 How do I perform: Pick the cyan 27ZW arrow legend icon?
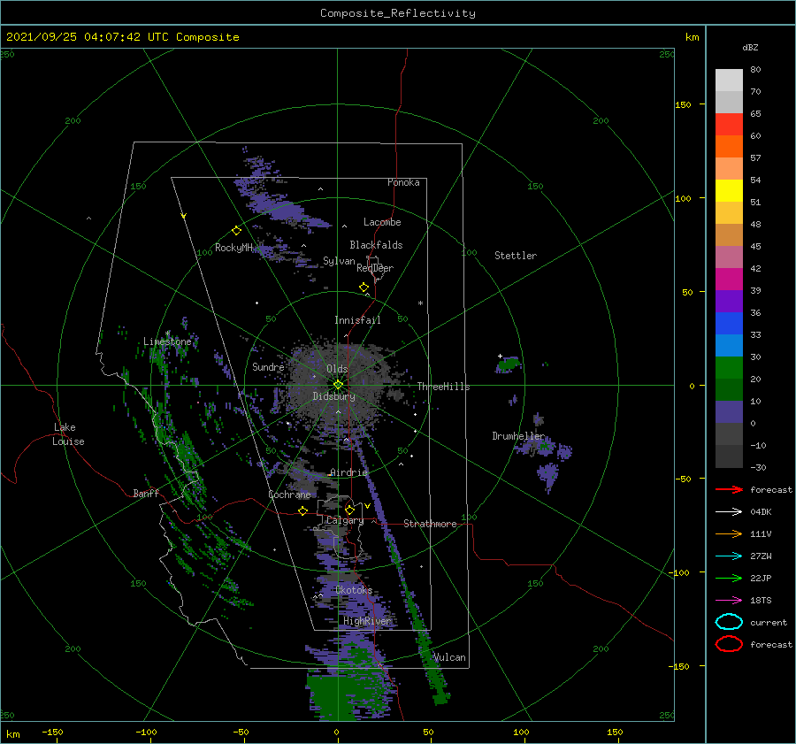[729, 556]
